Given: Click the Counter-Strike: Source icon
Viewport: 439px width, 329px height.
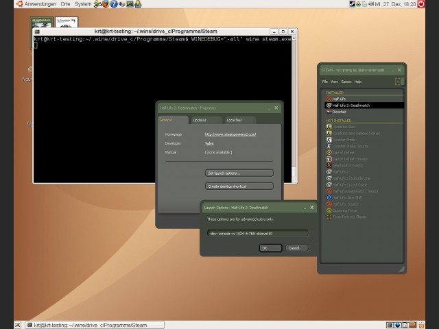Looking at the screenshot, I should (329, 146).
